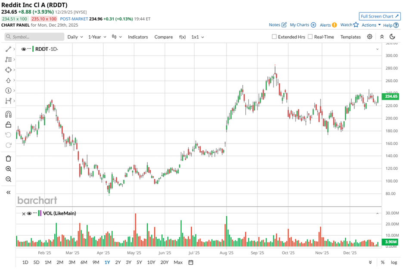Viewport: 403px width, 271px height.
Task: Remove the VOL indicator pane
Action: 24,214
